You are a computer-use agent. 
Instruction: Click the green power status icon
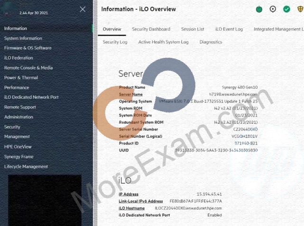(x=259, y=9)
